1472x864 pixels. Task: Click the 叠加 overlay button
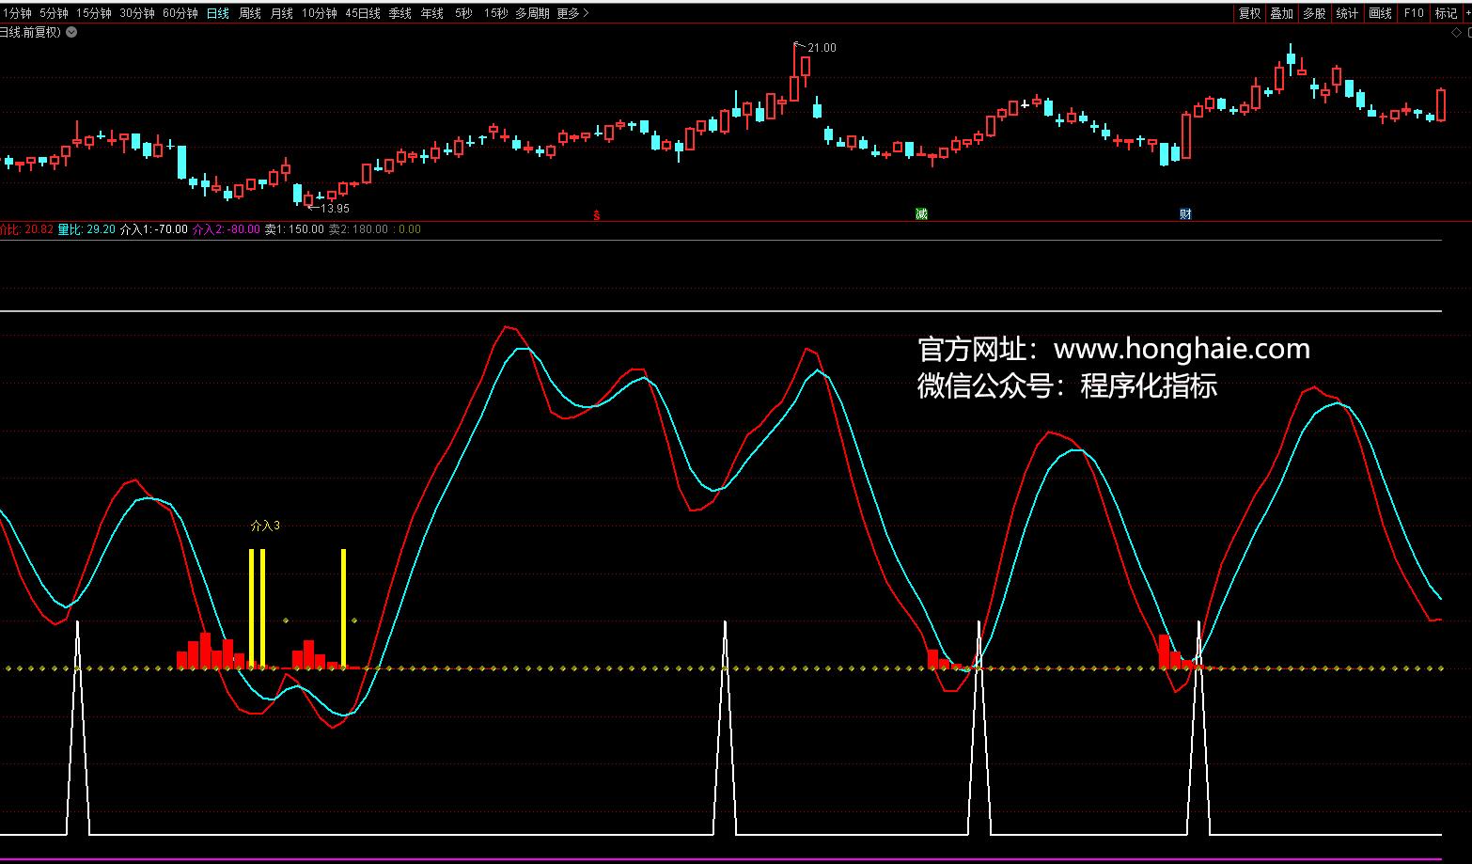click(x=1281, y=13)
